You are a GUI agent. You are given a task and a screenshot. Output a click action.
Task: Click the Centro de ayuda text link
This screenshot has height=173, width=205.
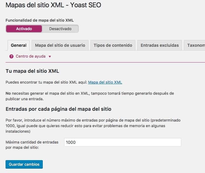[30, 56]
